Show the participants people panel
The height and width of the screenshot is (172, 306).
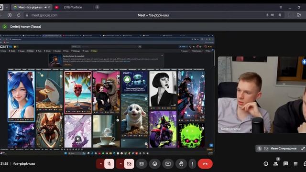[276, 164]
